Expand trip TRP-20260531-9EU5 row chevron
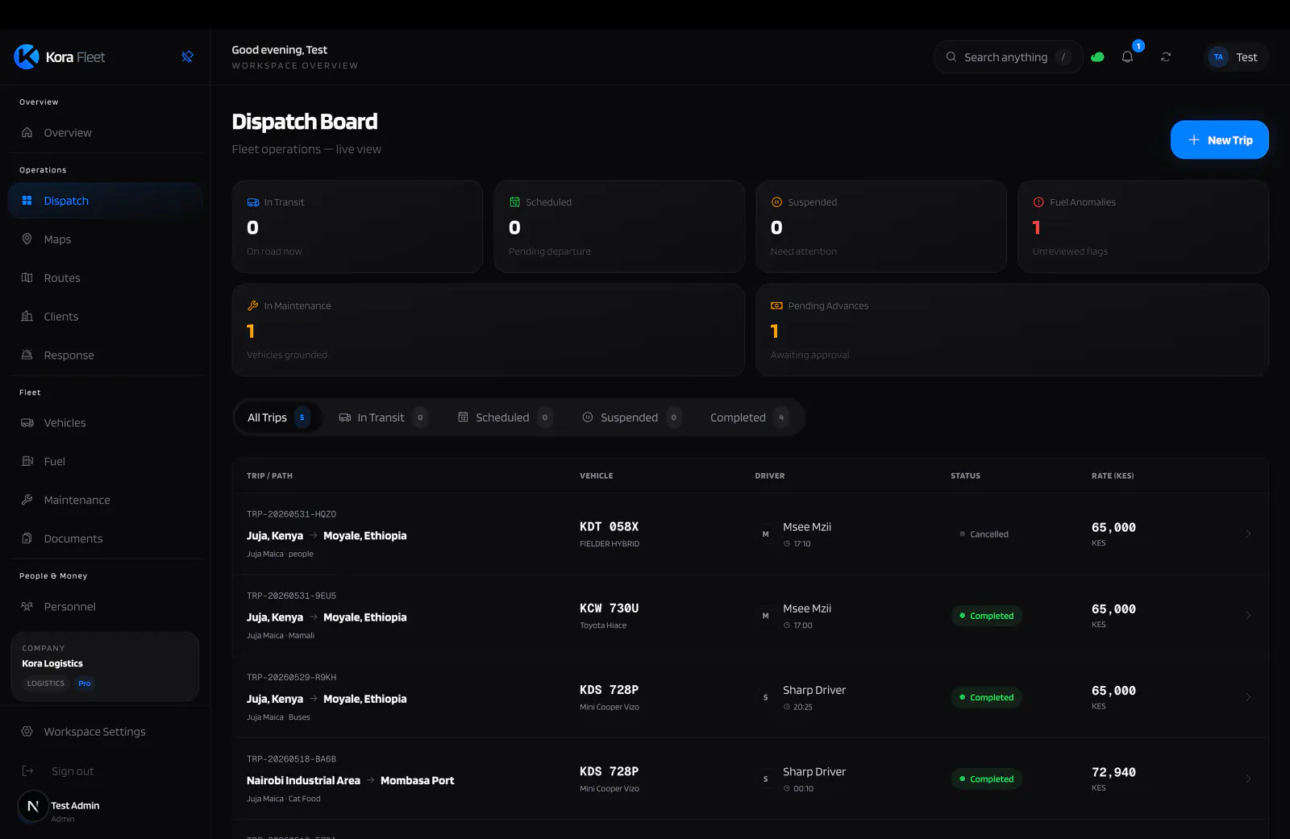Image resolution: width=1290 pixels, height=839 pixels. pyautogui.click(x=1248, y=616)
